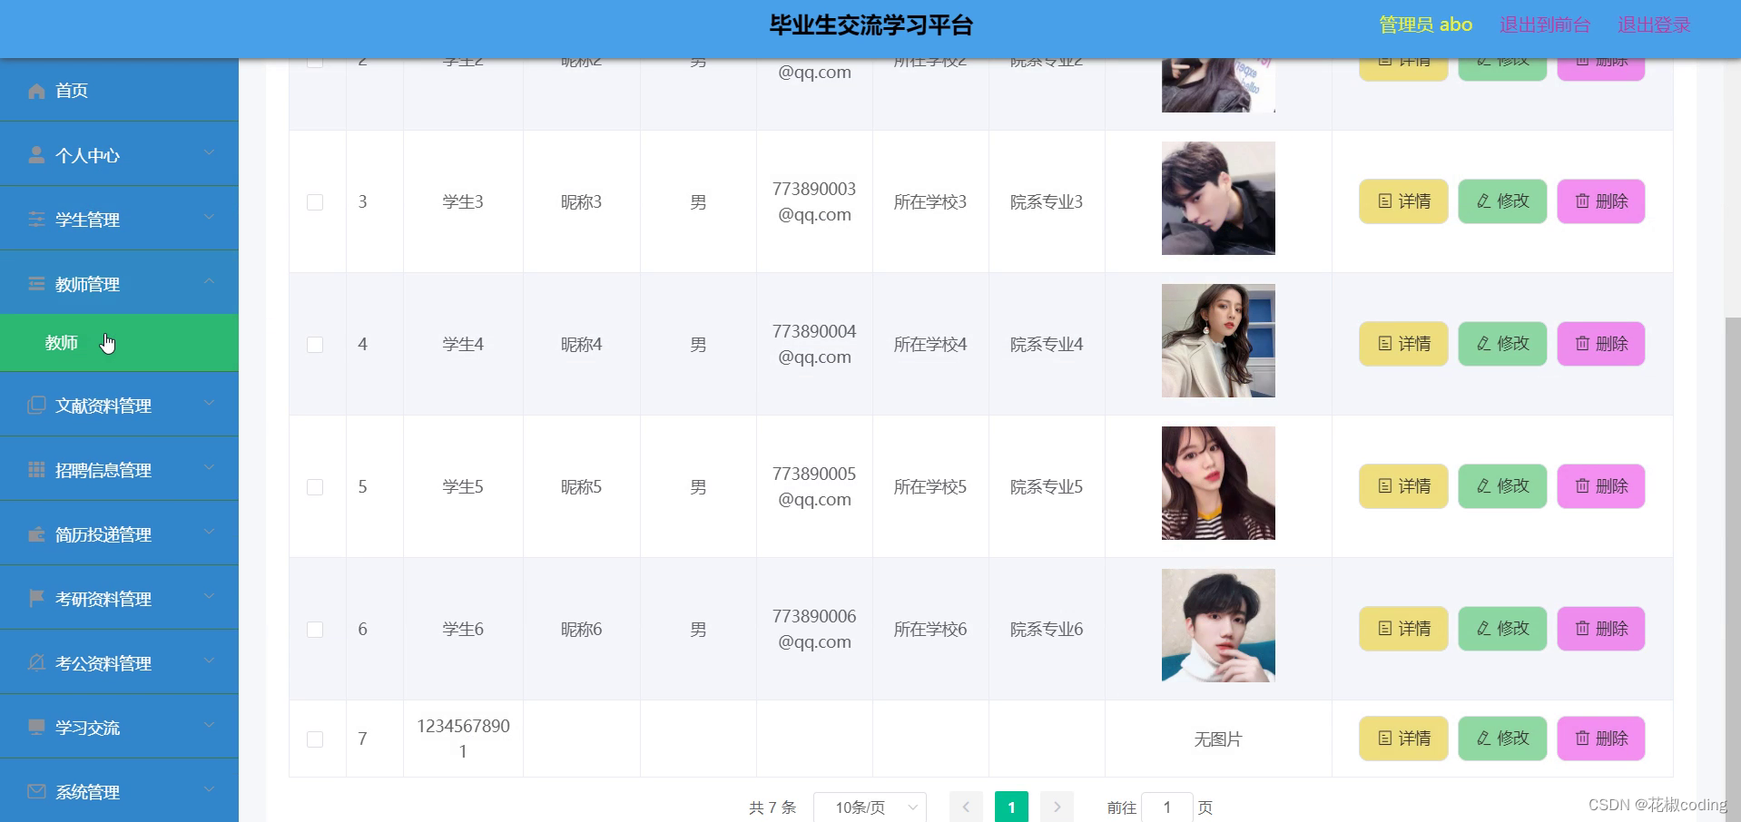View 详情 for 学生4
The width and height of the screenshot is (1741, 822).
coord(1403,344)
